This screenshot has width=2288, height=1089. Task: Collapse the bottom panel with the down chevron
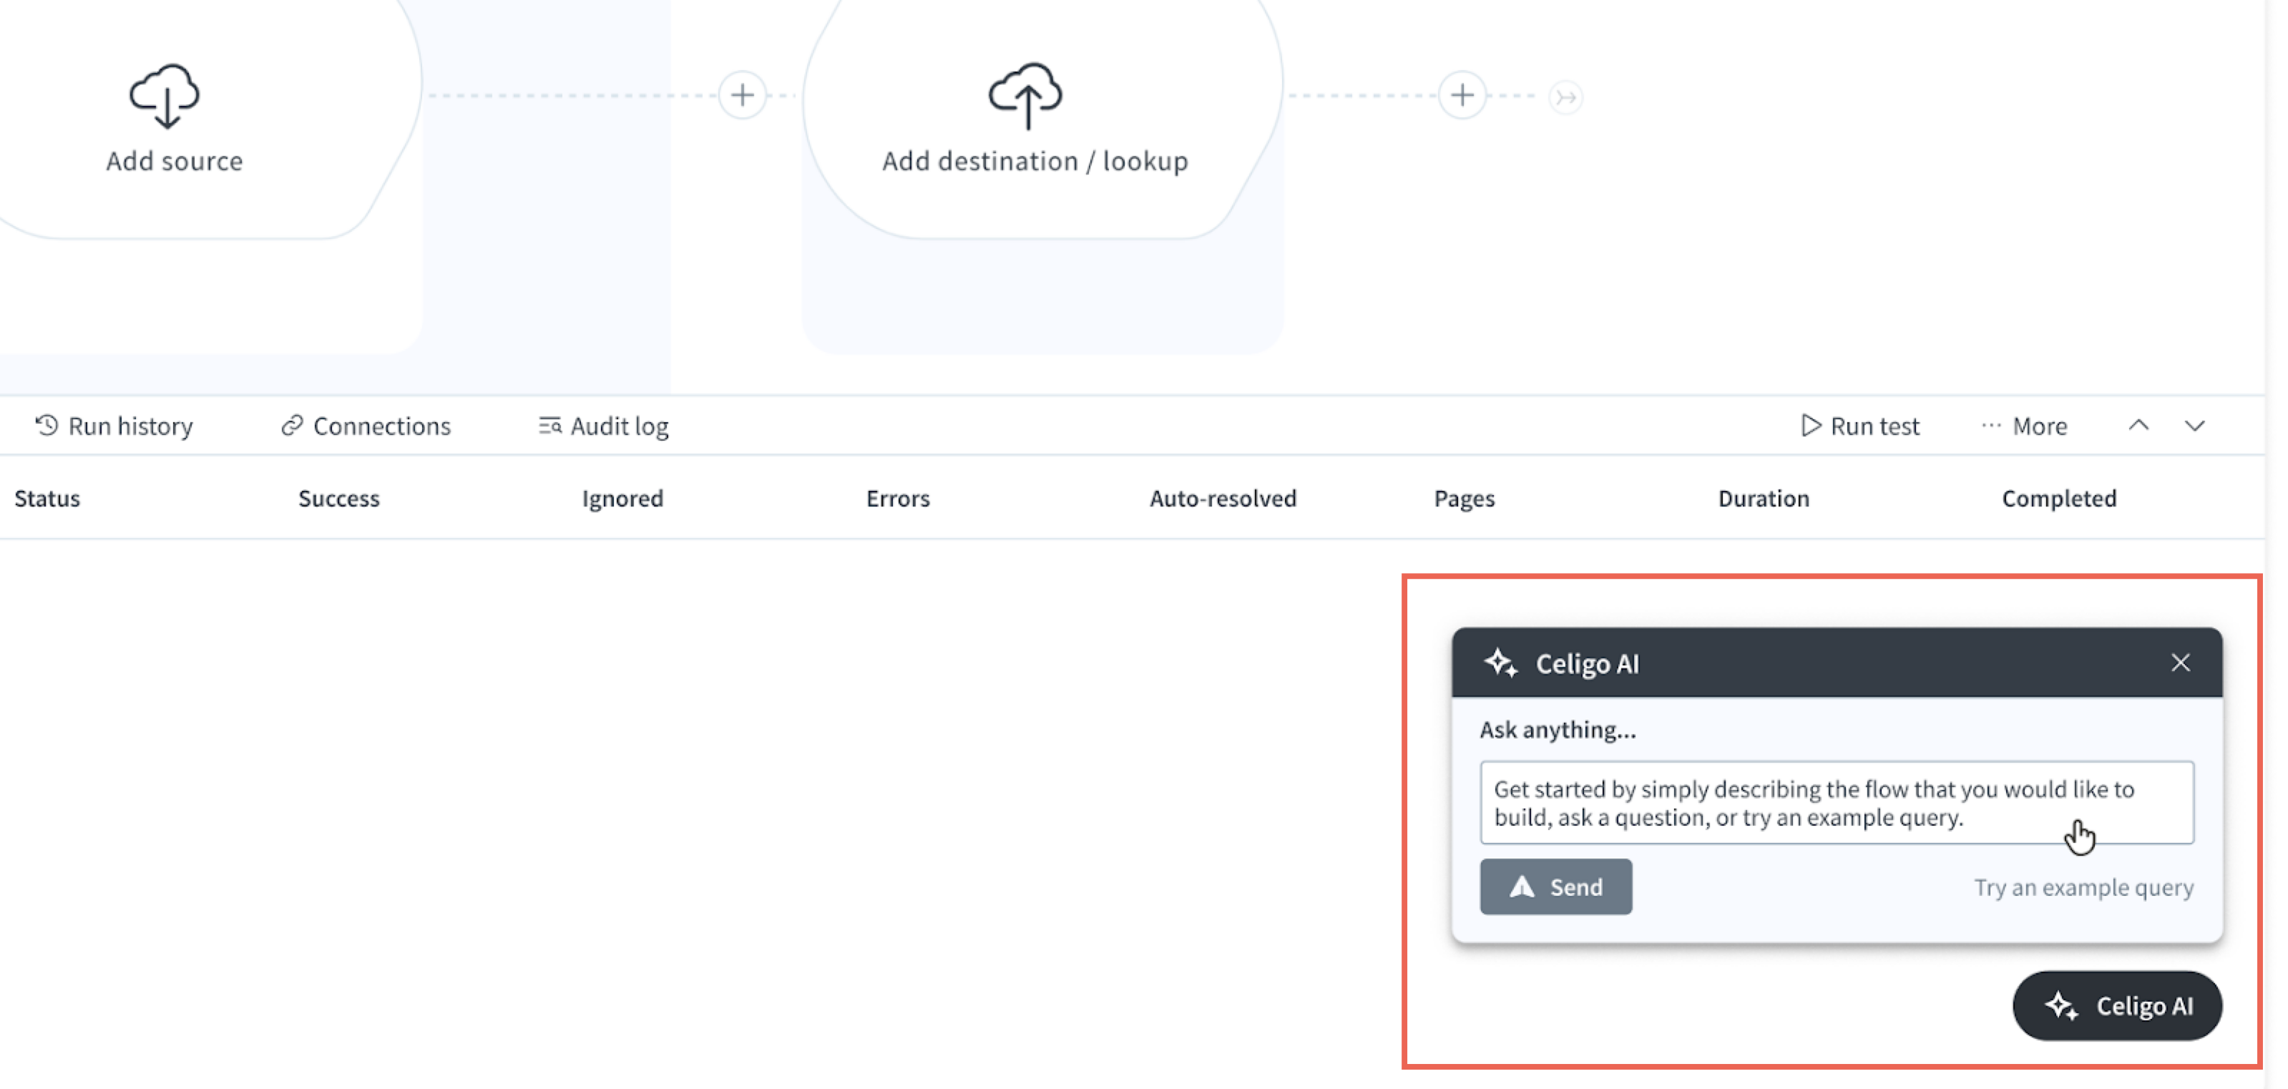[x=2195, y=426]
